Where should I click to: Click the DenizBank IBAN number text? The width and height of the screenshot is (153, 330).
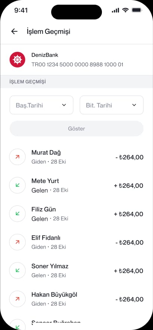[x=77, y=65]
